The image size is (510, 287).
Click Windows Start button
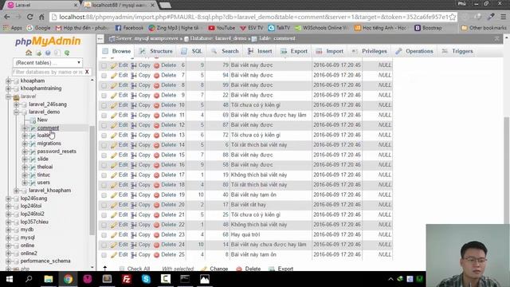[x=10, y=279]
